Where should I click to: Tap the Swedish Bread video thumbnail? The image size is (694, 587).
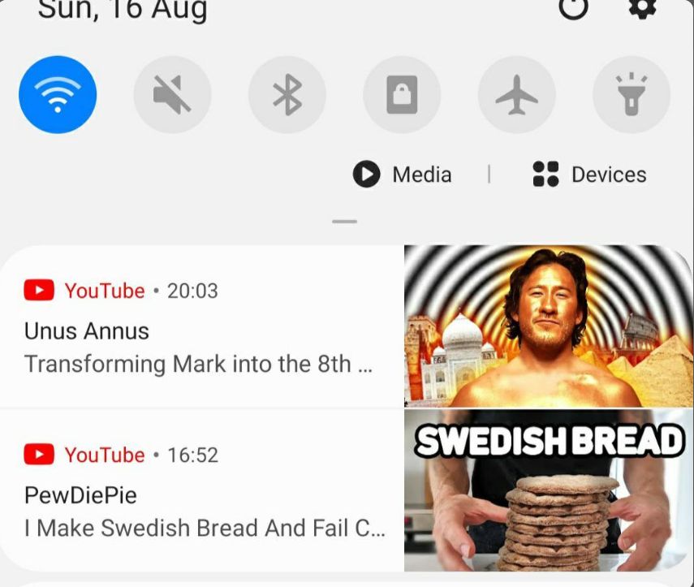549,490
